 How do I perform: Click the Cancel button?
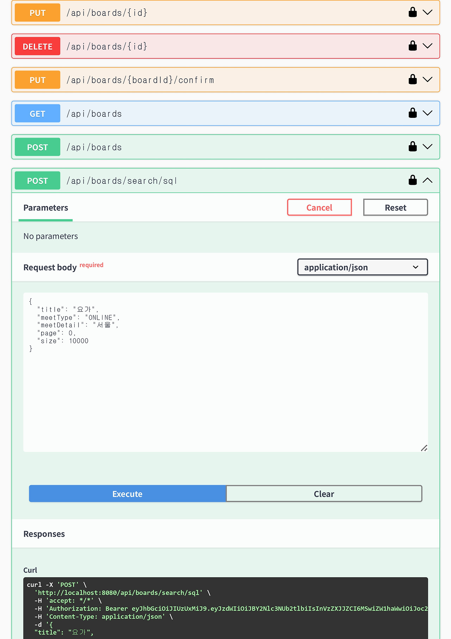click(x=319, y=207)
